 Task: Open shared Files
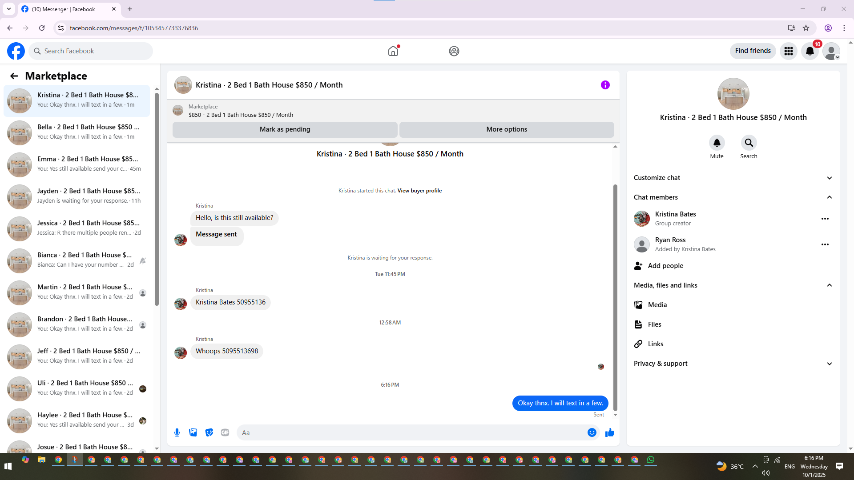(733, 324)
